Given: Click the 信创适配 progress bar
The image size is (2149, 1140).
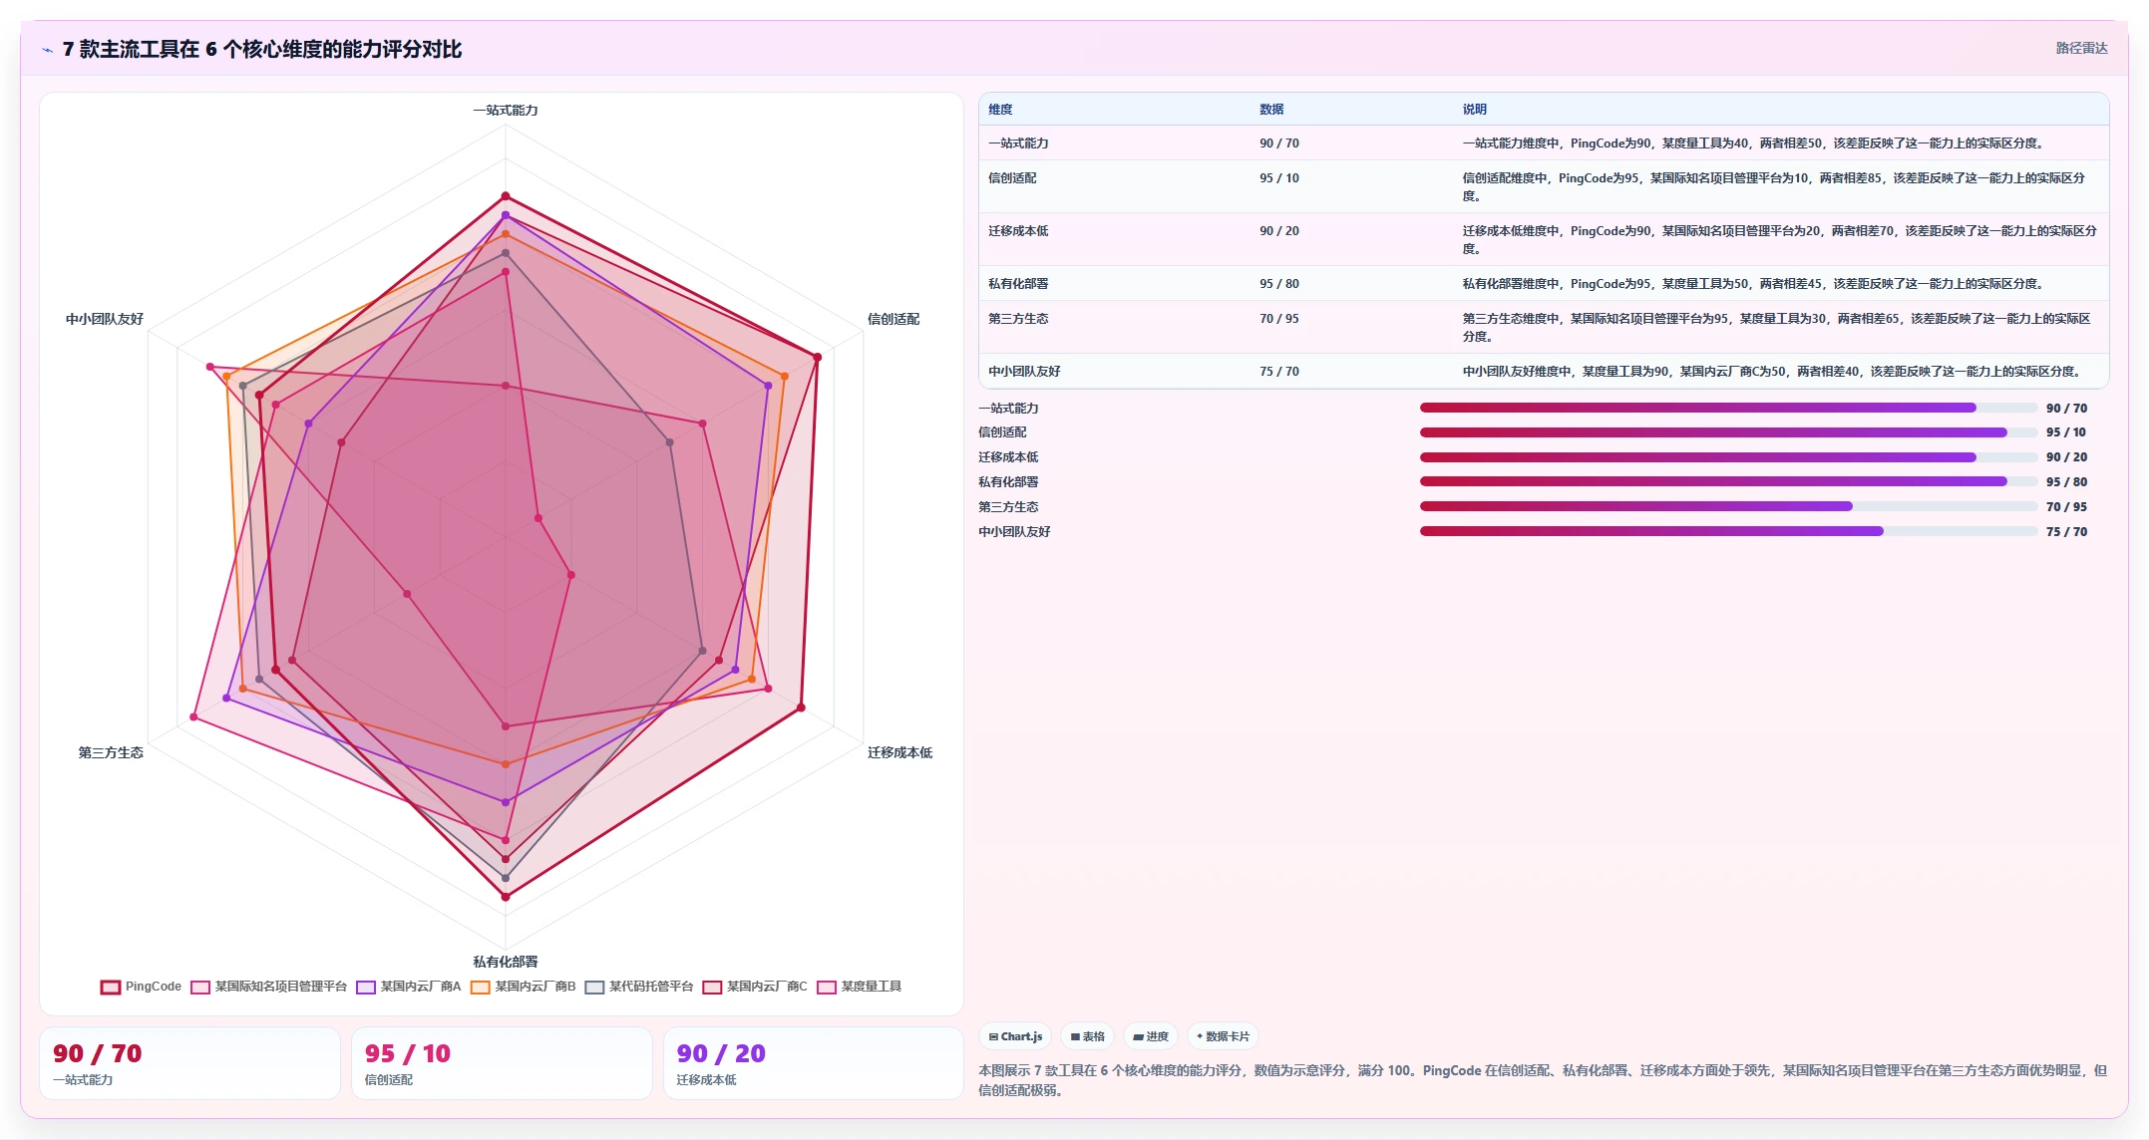Looking at the screenshot, I should [1728, 432].
